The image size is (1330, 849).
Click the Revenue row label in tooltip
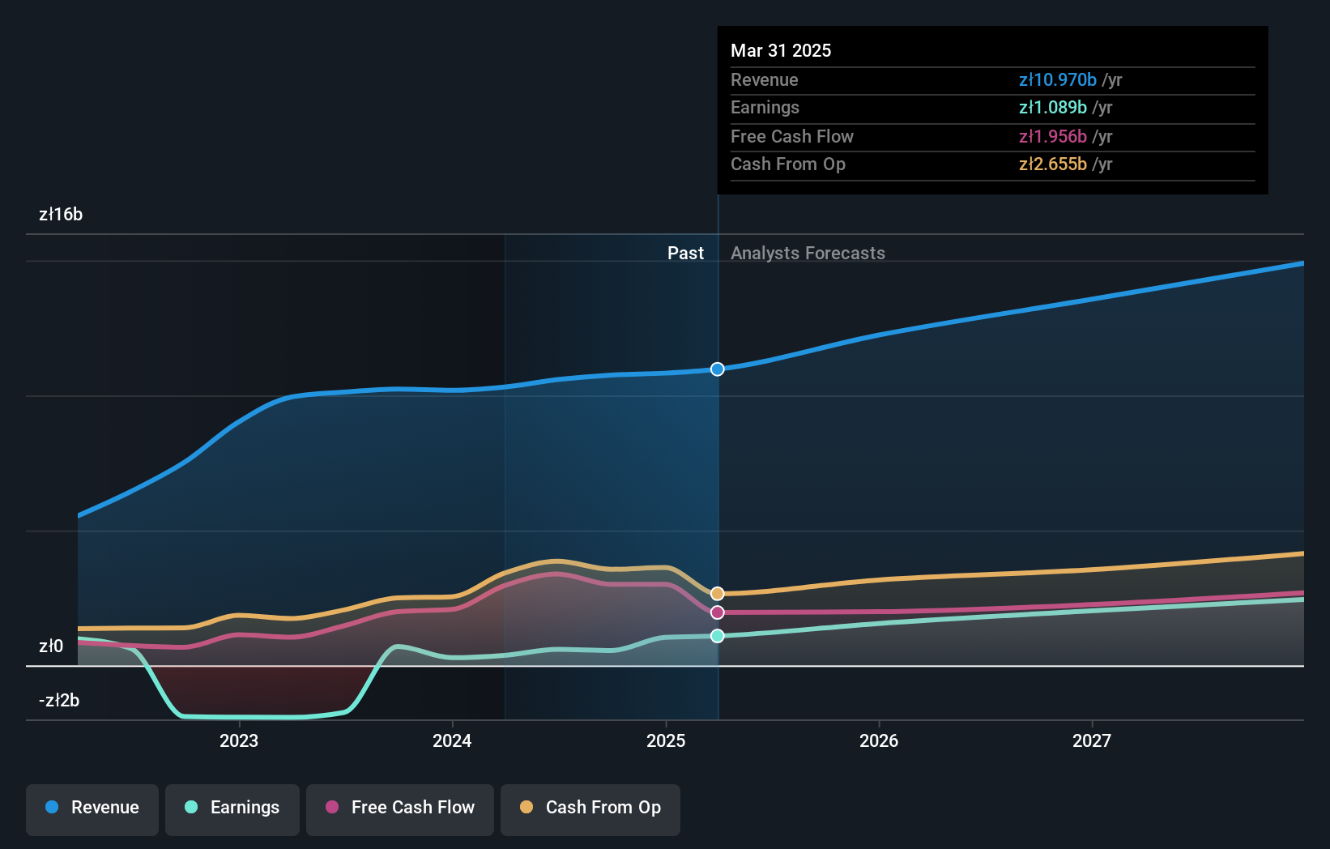pyautogui.click(x=764, y=80)
